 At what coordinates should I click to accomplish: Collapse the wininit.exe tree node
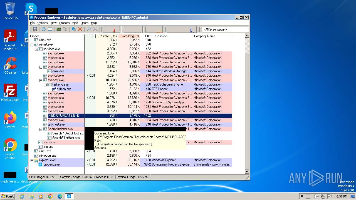[32, 44]
